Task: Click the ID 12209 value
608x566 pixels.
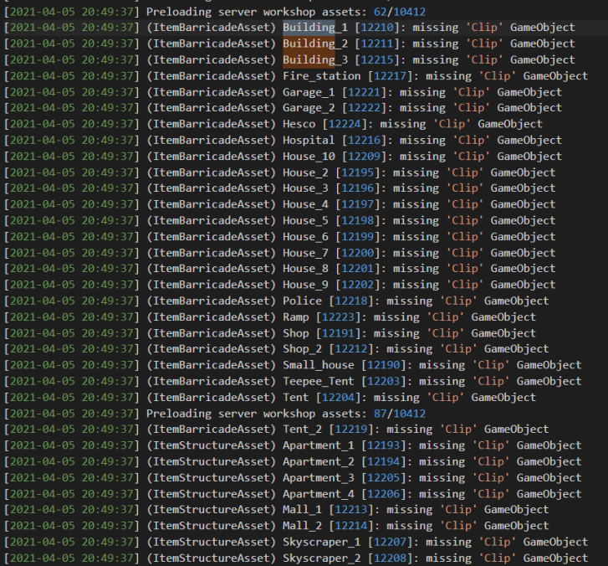Action: [364, 157]
